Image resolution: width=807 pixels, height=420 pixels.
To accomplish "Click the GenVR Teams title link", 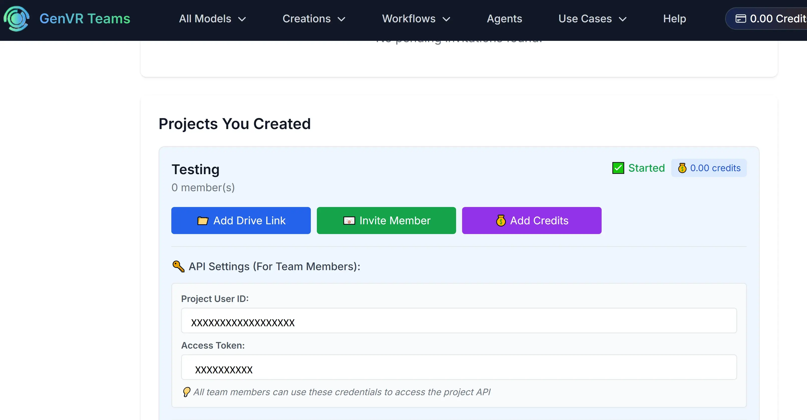I will 85,19.
